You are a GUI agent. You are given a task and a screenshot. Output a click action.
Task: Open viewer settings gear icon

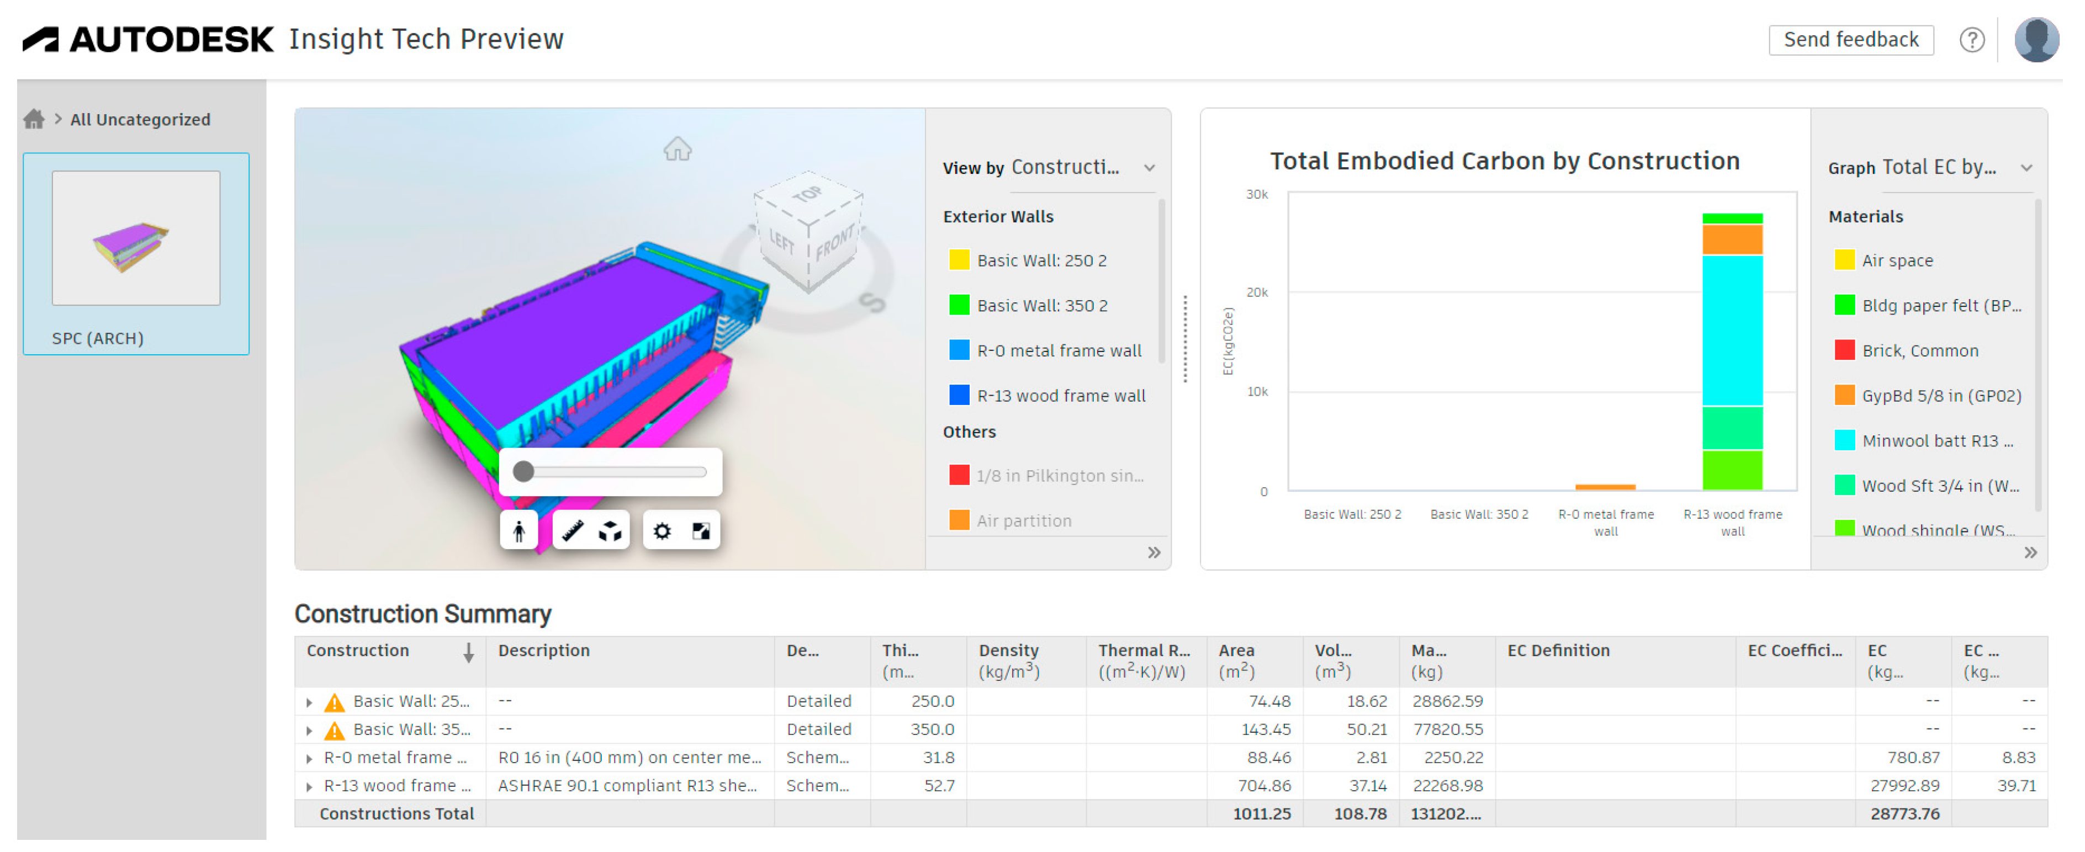[x=662, y=531]
